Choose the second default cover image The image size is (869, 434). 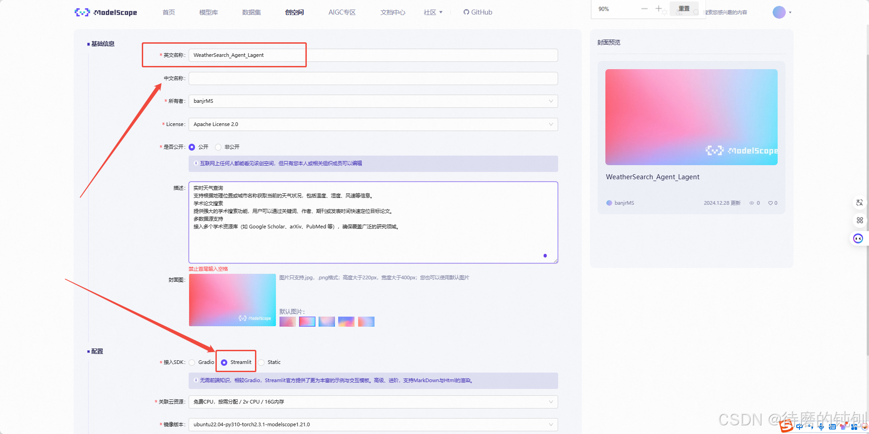click(307, 322)
